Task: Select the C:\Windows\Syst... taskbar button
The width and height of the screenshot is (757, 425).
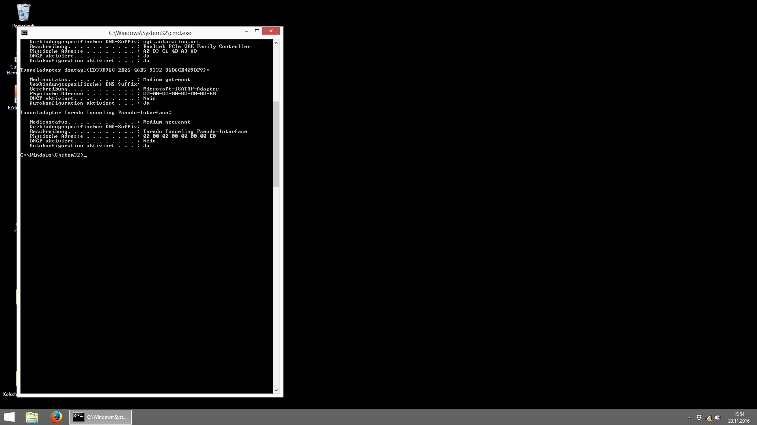Action: pyautogui.click(x=101, y=417)
